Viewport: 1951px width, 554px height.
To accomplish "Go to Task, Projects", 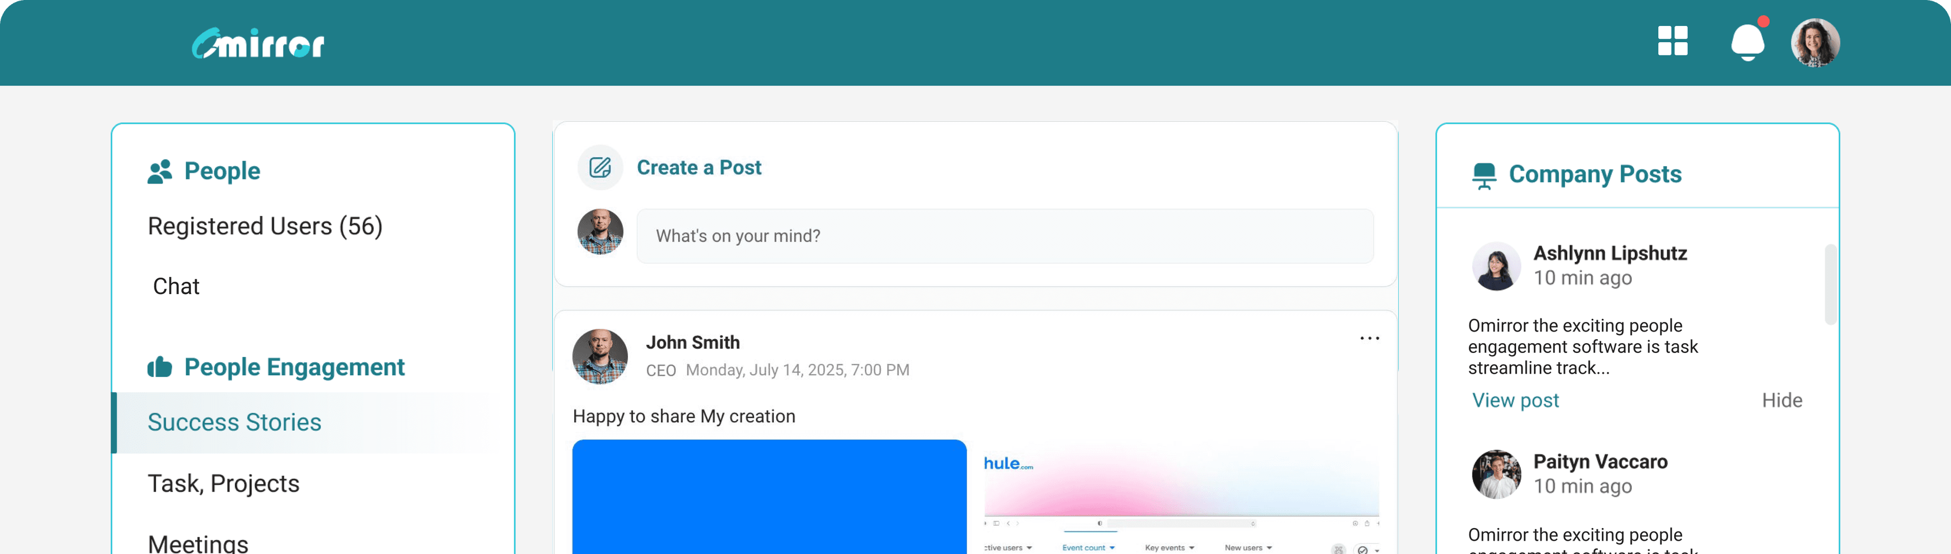I will pos(224,483).
